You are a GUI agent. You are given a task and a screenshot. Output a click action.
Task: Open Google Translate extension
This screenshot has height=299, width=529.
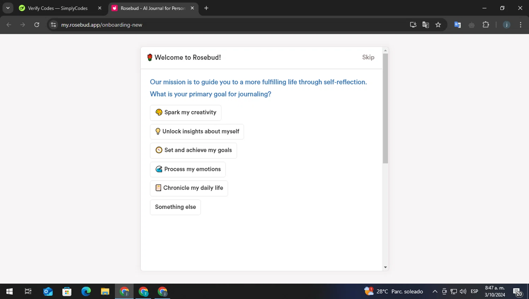457,25
